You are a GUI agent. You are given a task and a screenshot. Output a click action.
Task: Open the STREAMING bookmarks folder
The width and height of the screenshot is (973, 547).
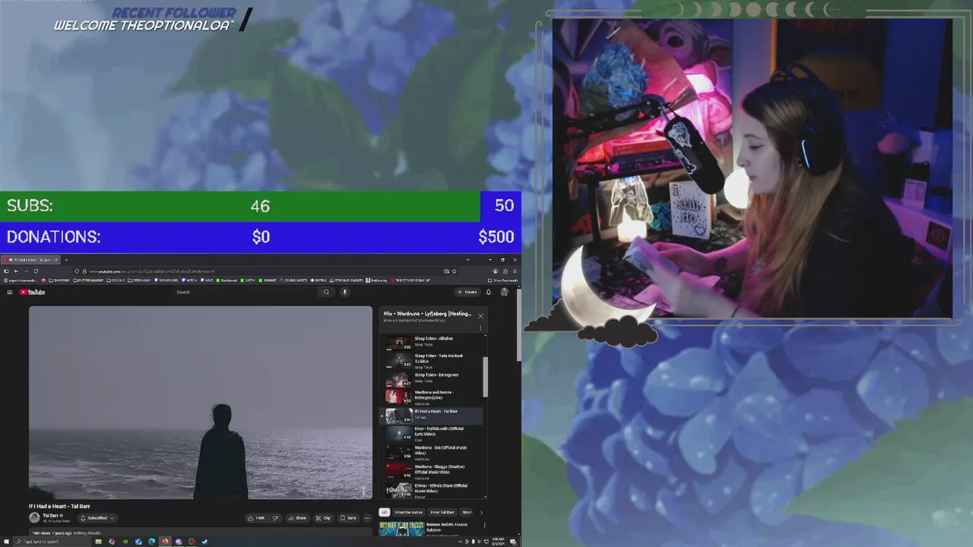coord(139,280)
